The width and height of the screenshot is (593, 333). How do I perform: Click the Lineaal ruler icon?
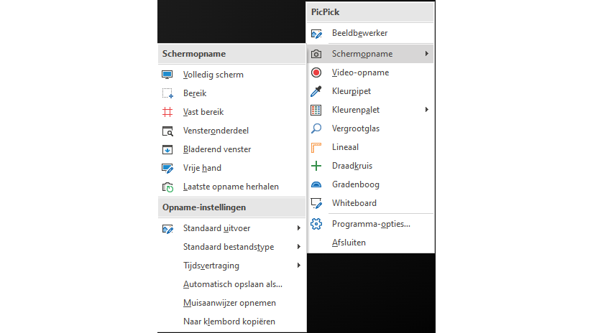point(316,147)
